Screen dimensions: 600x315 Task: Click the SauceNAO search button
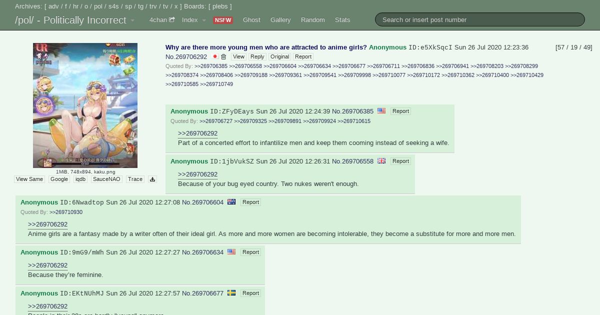(106, 179)
